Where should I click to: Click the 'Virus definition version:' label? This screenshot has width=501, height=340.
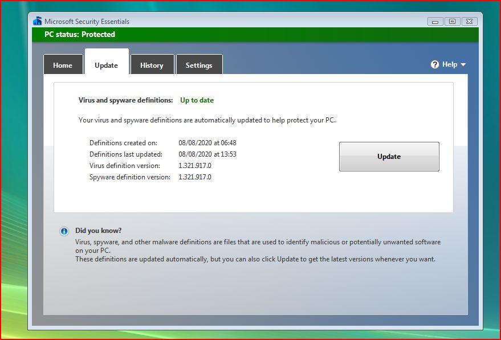click(125, 166)
